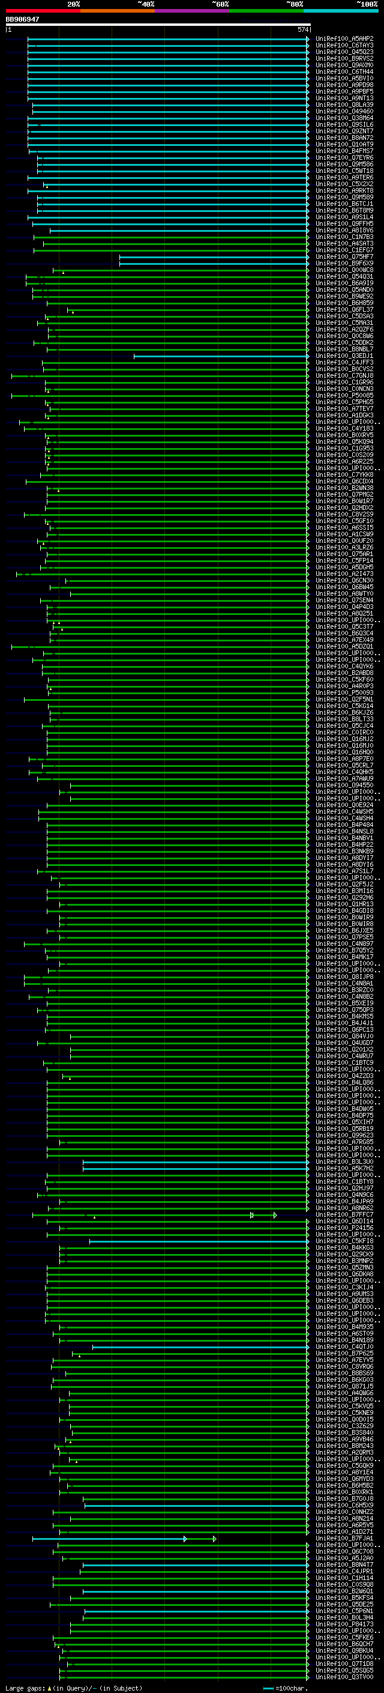384x1693 pixels.
Task: Click the cyan alignment bar of Q75HF7
Action: [x=214, y=257]
